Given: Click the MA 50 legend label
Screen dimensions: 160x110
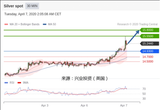Looking at the screenshot, I should point(52,24).
